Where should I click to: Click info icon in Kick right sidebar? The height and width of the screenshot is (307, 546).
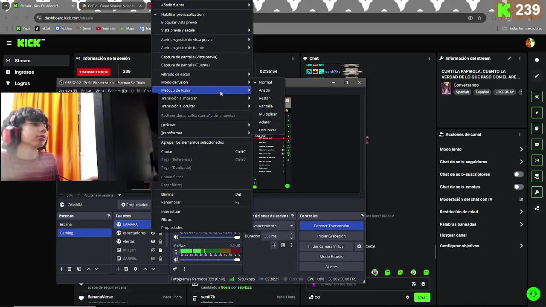point(537,60)
